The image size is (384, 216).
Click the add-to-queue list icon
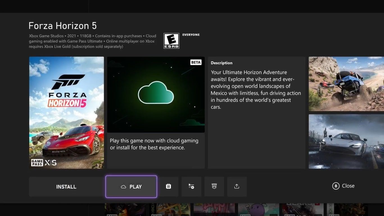(191, 186)
